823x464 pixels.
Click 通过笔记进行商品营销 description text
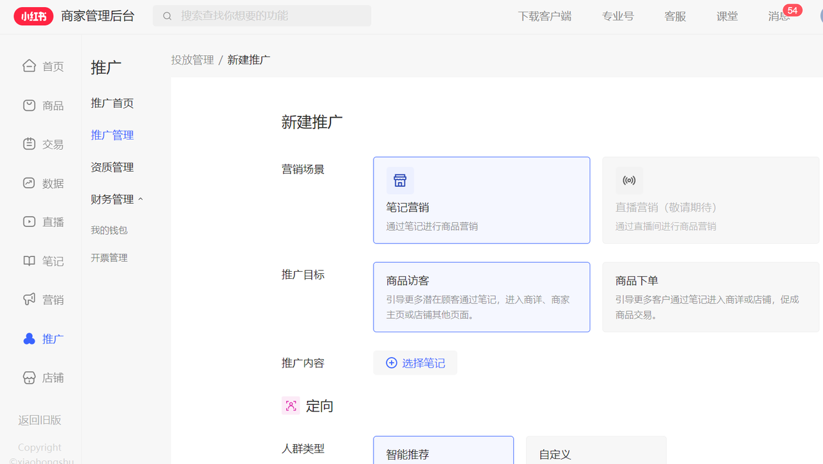(x=432, y=226)
